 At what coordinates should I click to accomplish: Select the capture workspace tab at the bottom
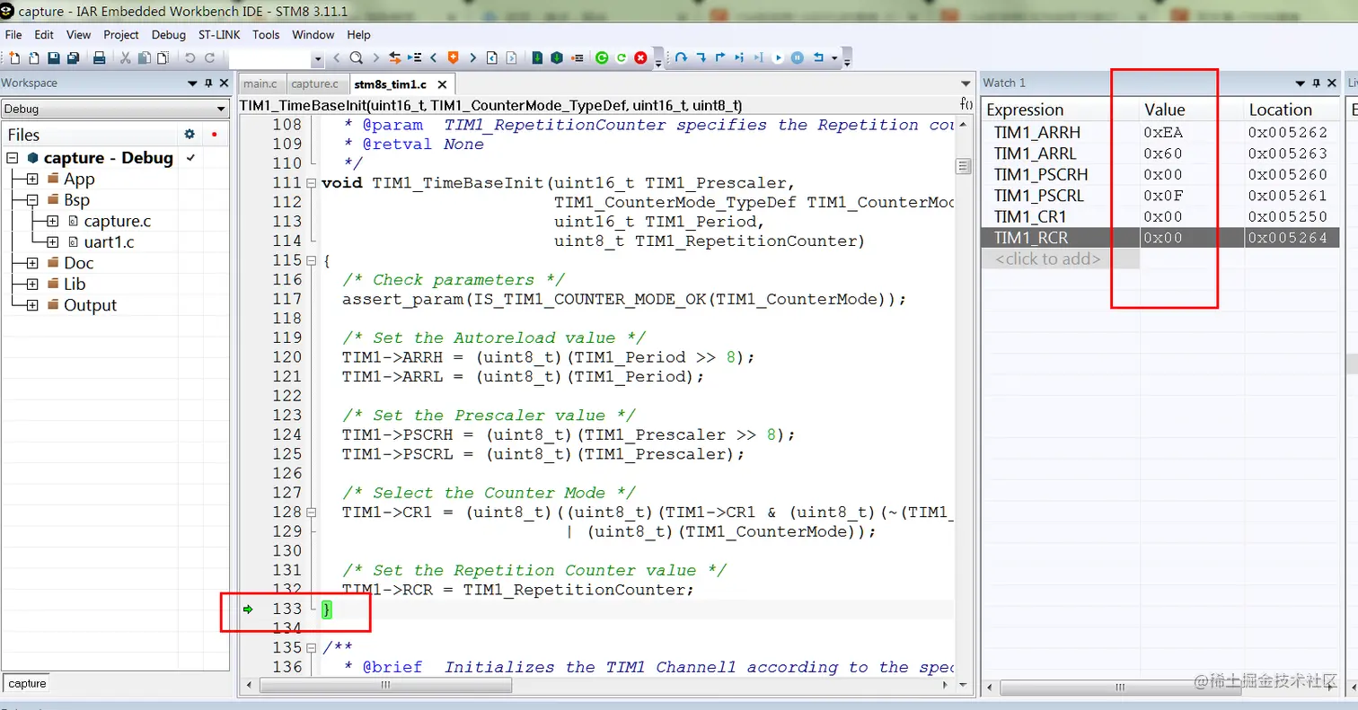coord(27,683)
